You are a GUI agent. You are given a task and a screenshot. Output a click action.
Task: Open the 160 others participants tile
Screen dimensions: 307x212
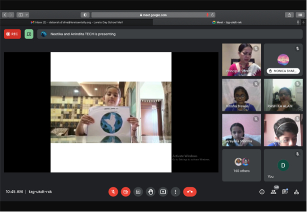[241, 165]
